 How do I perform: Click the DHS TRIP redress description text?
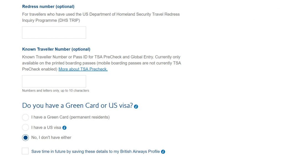pyautogui.click(x=101, y=17)
